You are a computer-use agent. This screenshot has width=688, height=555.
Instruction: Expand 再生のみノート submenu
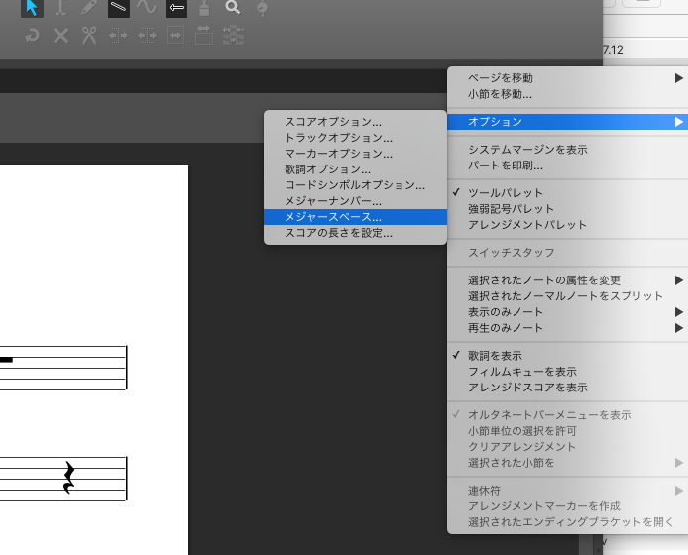tap(567, 328)
